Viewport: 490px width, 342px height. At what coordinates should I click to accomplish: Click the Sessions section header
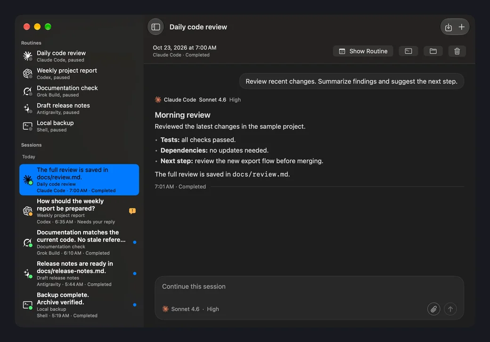[31, 145]
